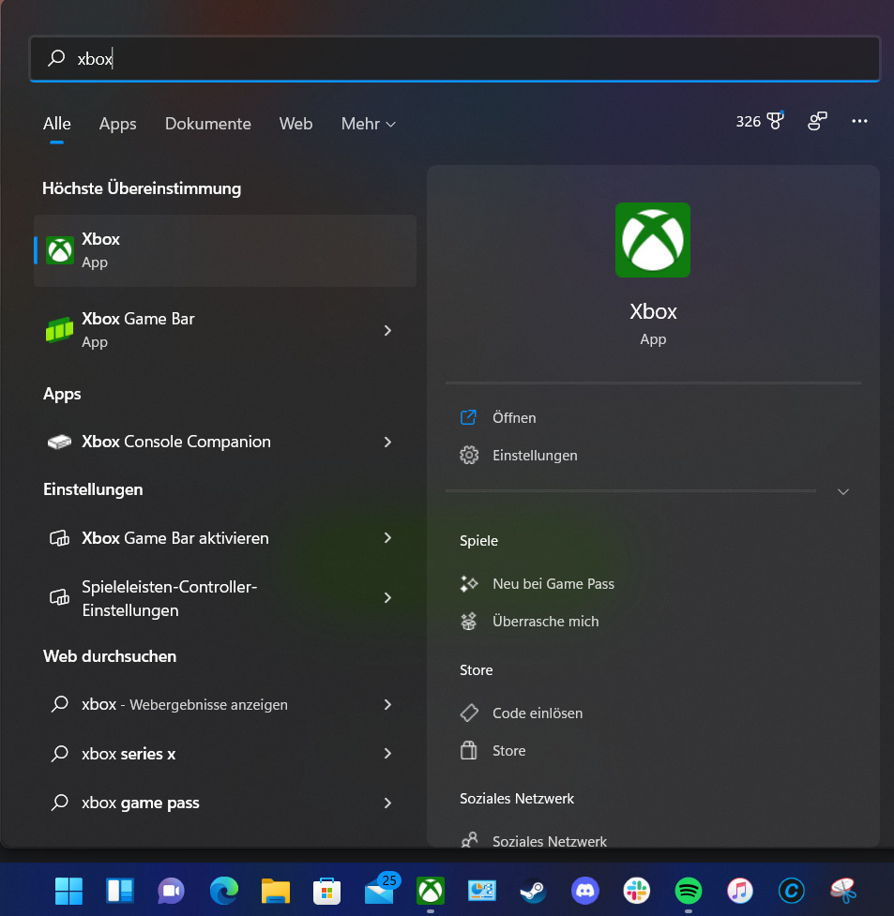Image resolution: width=894 pixels, height=916 pixels.
Task: Collapse the actions list chevron
Action: (843, 492)
